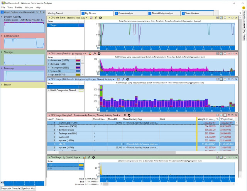Switch CPU Idle States to graph-only view
This screenshot has height=191, width=247.
pos(221,18)
